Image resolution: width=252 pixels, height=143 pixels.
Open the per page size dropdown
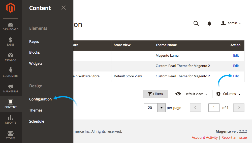tap(161, 108)
